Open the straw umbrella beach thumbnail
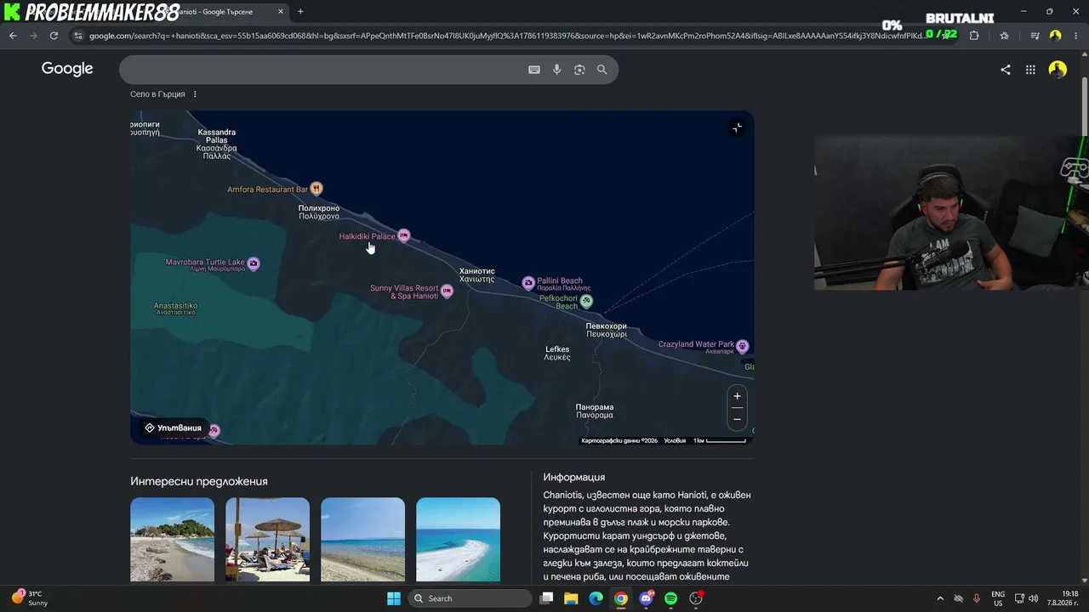The width and height of the screenshot is (1089, 612). 267,540
